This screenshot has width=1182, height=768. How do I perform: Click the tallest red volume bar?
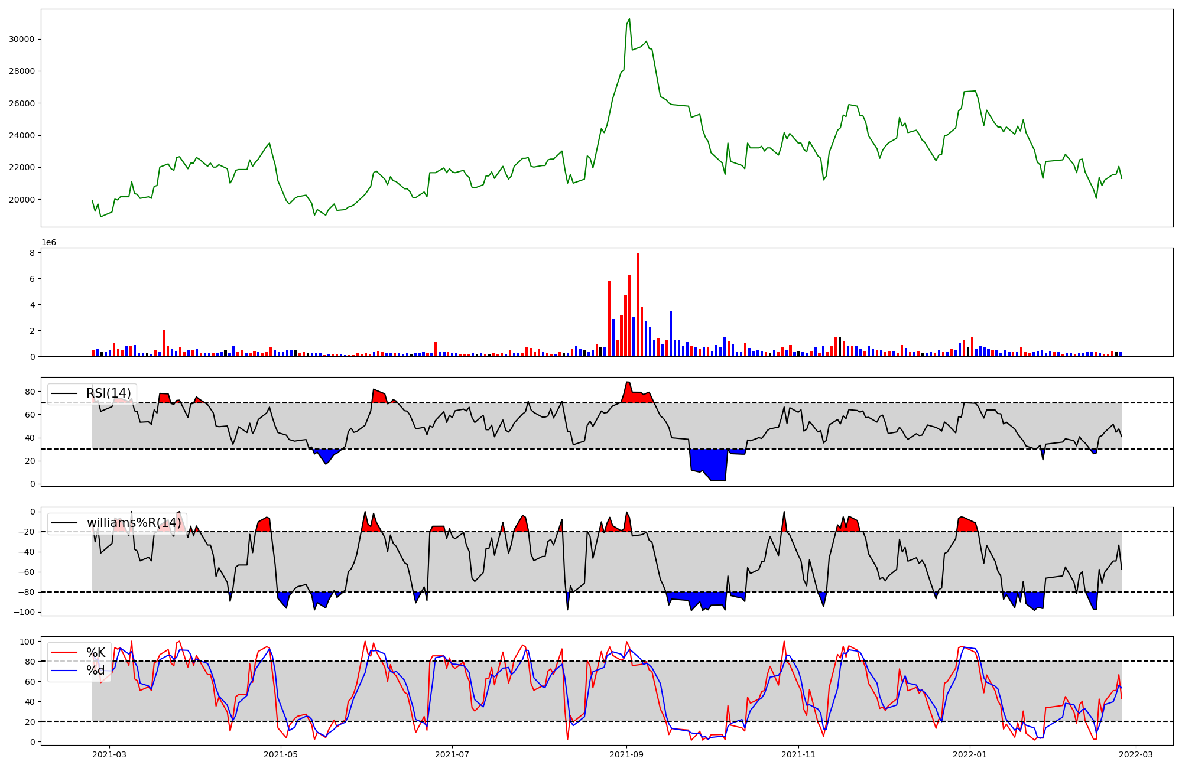[638, 304]
